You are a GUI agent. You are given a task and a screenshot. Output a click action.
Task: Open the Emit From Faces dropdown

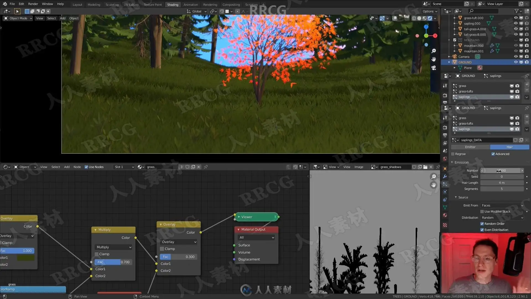502,205
